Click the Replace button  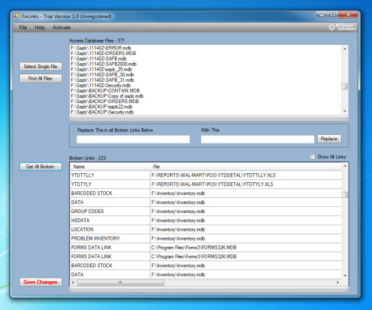click(329, 139)
